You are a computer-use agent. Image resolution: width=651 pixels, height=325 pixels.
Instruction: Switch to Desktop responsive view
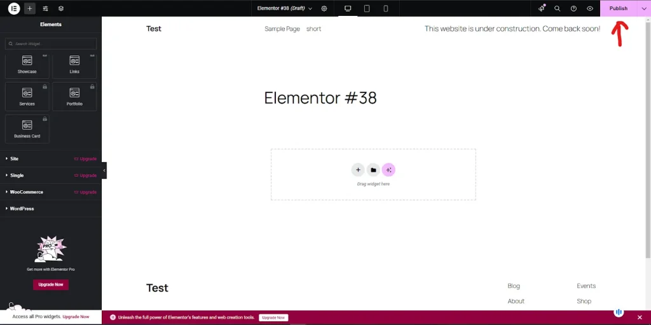[x=348, y=8]
